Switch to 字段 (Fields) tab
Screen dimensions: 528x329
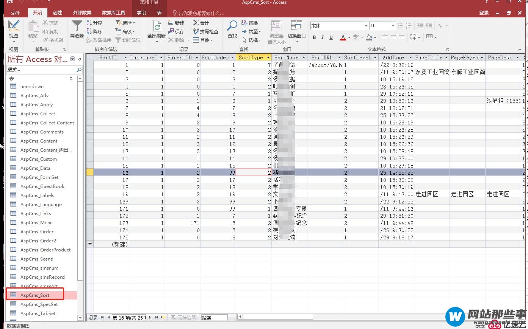pos(141,13)
